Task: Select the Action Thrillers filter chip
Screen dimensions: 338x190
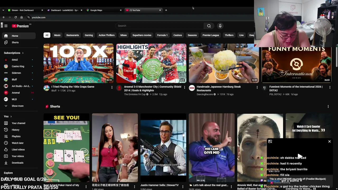Action: 106,35
